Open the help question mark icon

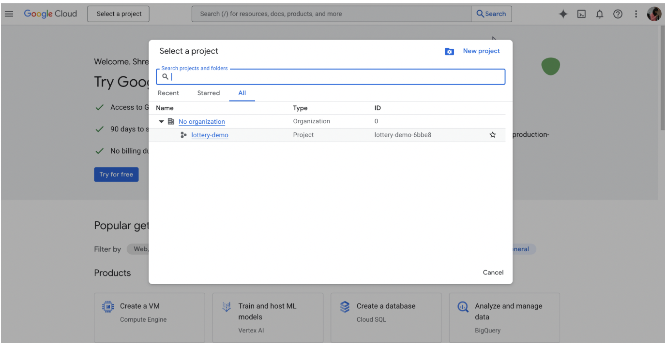pyautogui.click(x=618, y=14)
